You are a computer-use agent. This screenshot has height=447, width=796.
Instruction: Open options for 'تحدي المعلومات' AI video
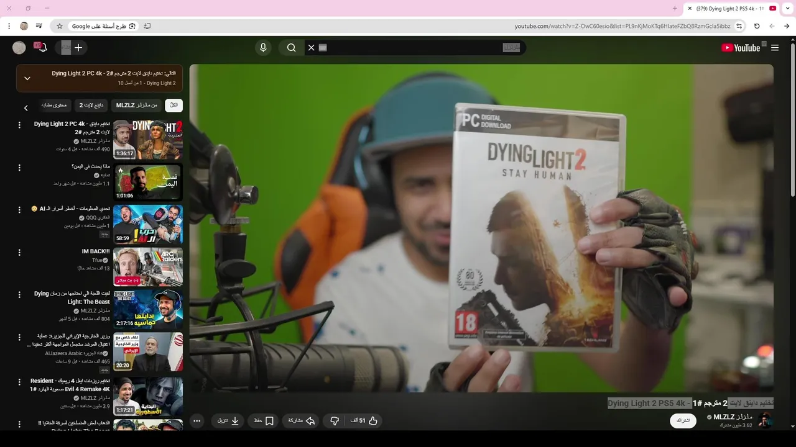(x=19, y=210)
